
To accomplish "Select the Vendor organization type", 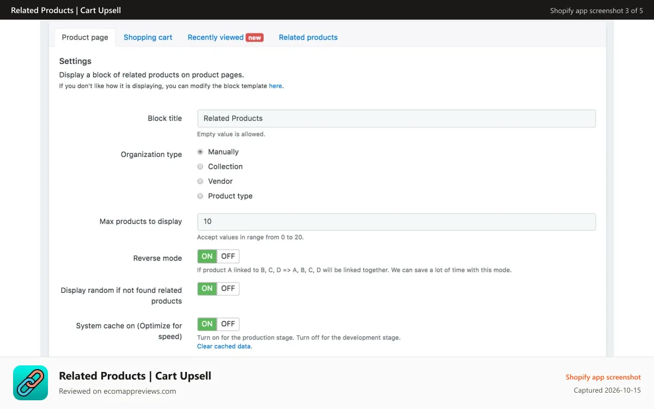I will coord(200,181).
